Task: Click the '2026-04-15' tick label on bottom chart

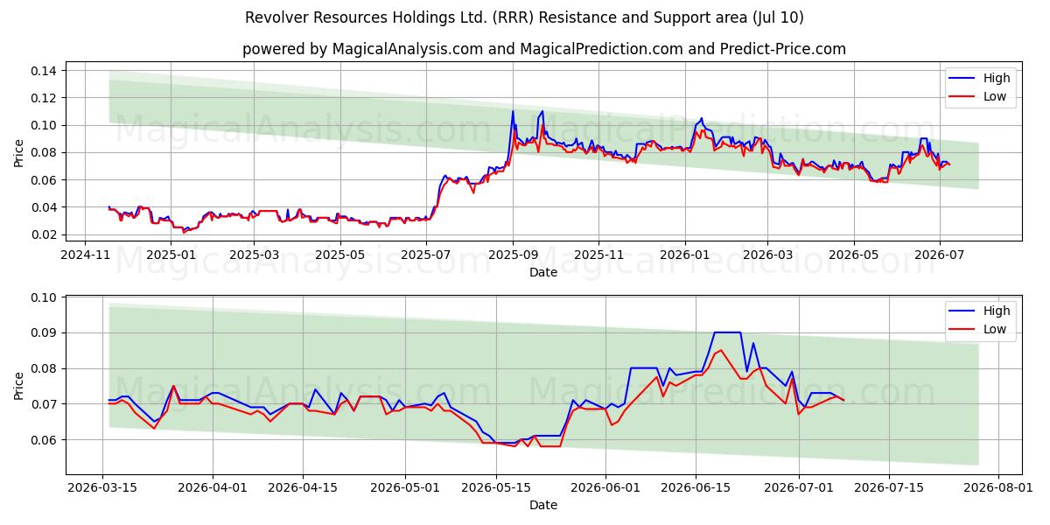Action: (x=304, y=487)
